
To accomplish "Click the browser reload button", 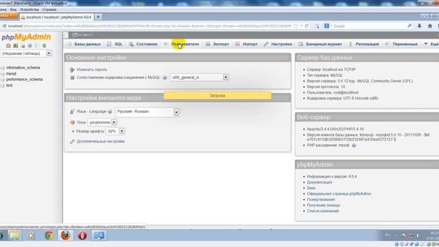I will point(307,26).
